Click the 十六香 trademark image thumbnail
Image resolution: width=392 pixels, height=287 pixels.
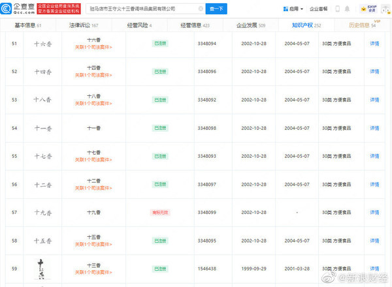coord(42,44)
